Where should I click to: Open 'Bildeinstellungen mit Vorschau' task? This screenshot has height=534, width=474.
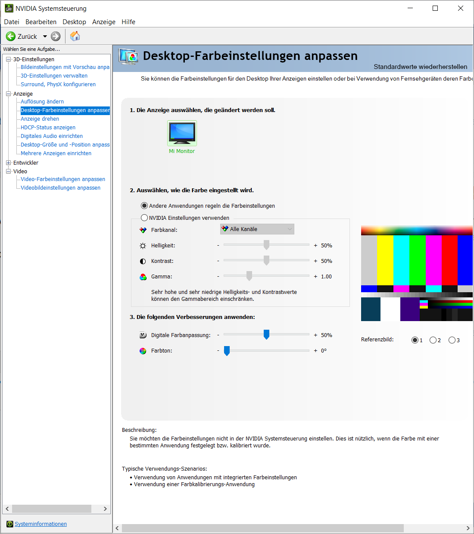(x=65, y=67)
